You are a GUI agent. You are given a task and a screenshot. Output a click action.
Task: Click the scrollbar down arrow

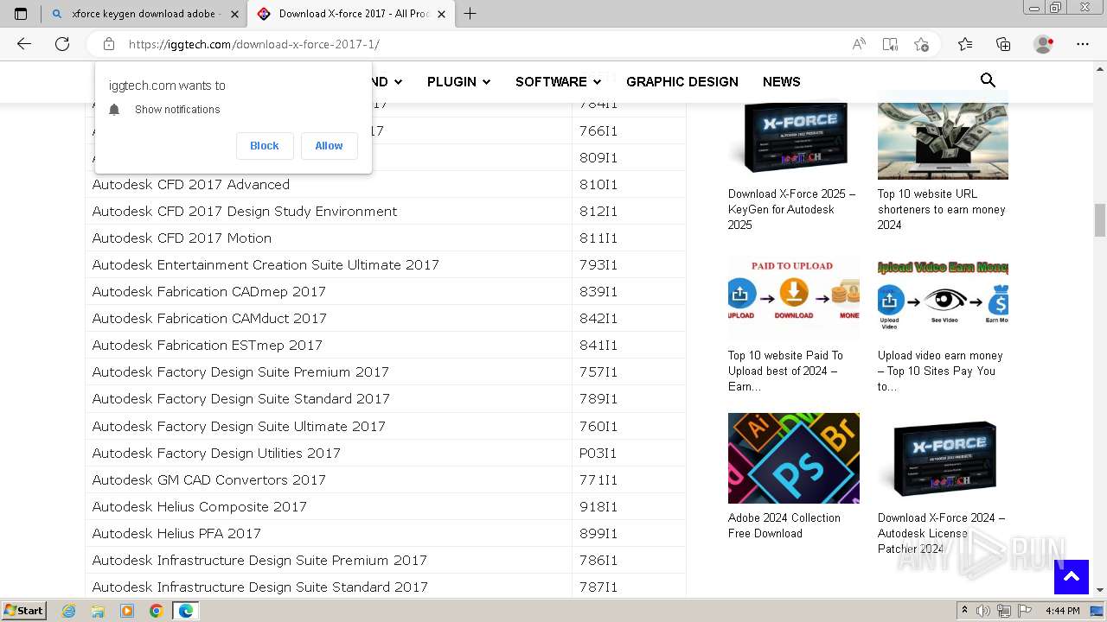point(1099,590)
